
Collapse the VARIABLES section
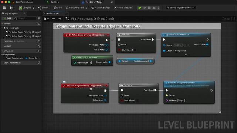(3, 51)
